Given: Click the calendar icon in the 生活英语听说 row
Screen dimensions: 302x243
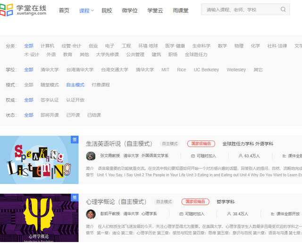Looking at the screenshot, I should tap(193, 156).
